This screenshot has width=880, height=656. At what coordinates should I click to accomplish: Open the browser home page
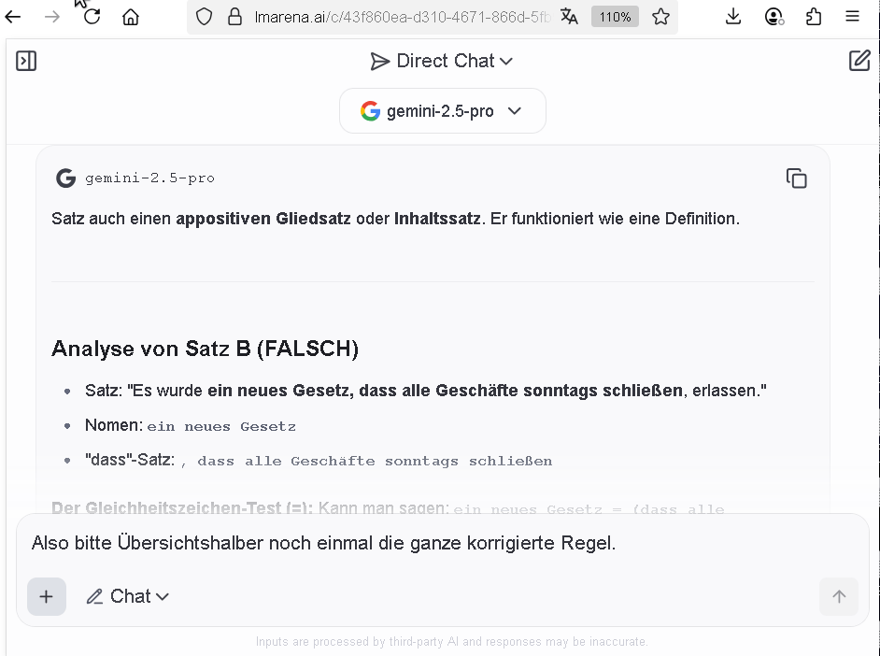[x=131, y=17]
